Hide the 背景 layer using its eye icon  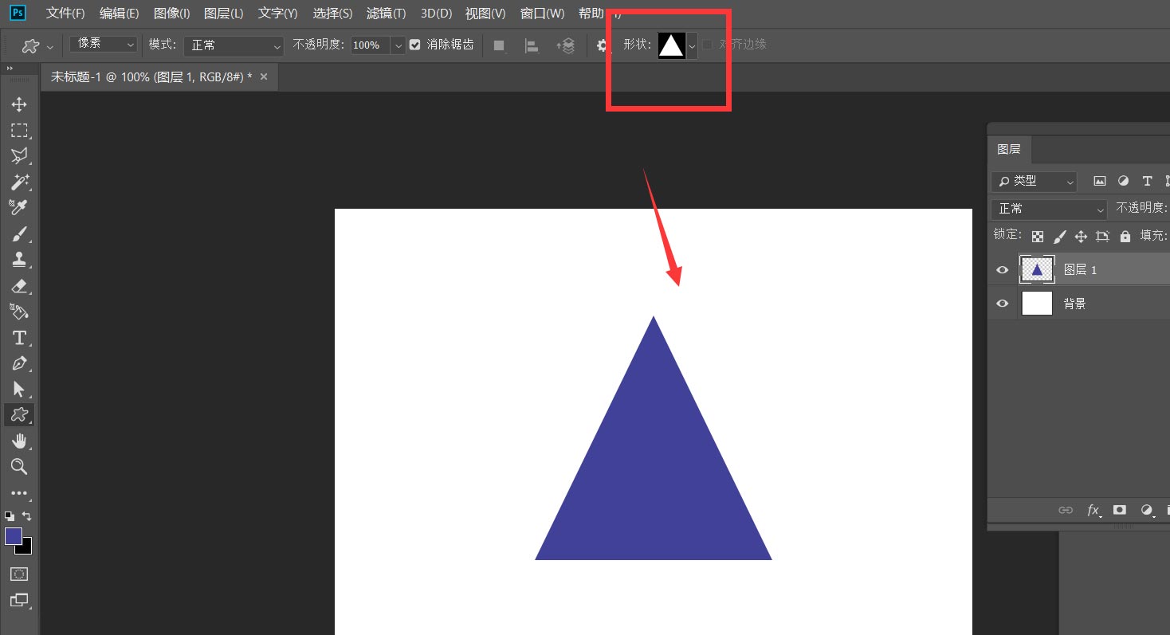pos(1003,304)
